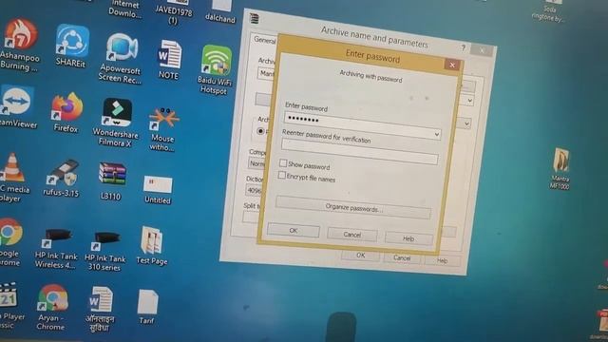The height and width of the screenshot is (342, 608).
Task: Select Mantra MFS100 desktop icon
Action: click(x=560, y=168)
